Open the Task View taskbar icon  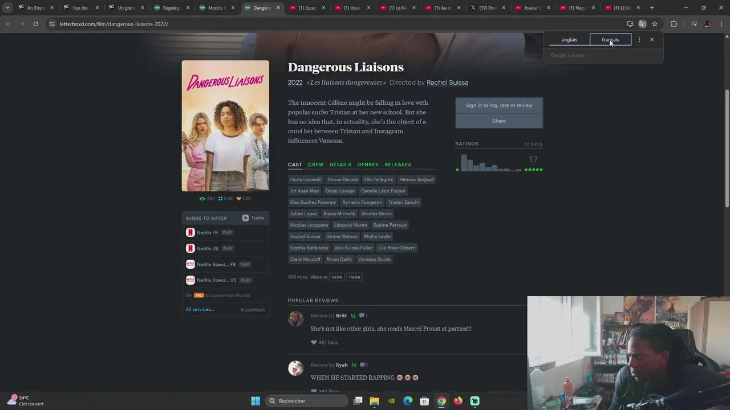(x=358, y=401)
